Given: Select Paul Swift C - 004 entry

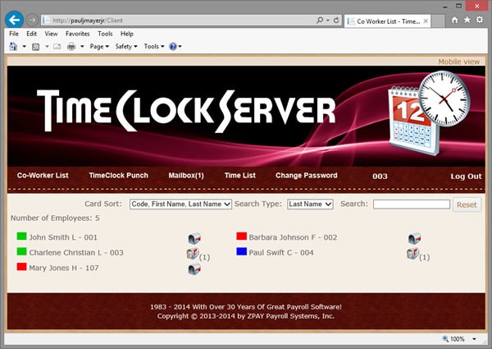Looking at the screenshot, I should tap(281, 253).
